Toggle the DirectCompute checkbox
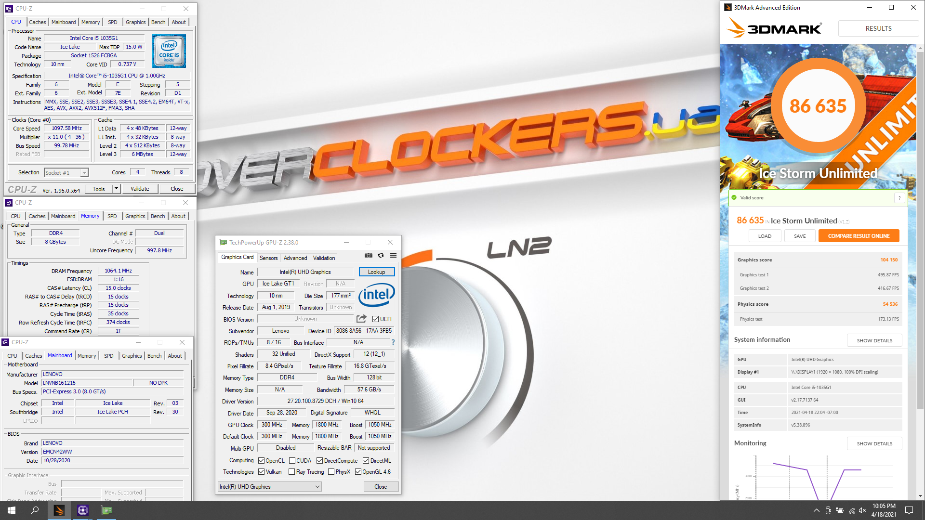 (x=319, y=461)
